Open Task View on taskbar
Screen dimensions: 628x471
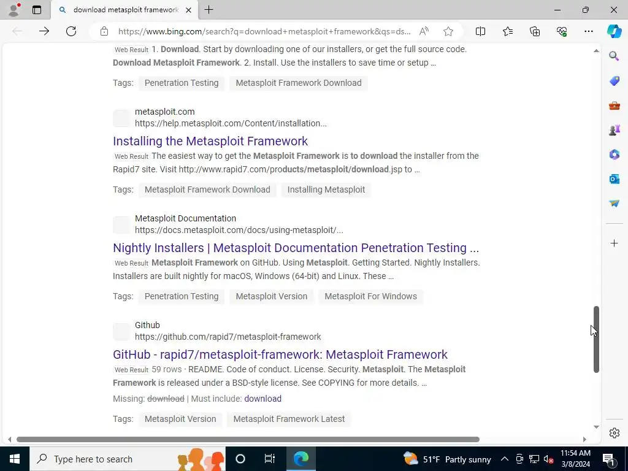pyautogui.click(x=270, y=459)
